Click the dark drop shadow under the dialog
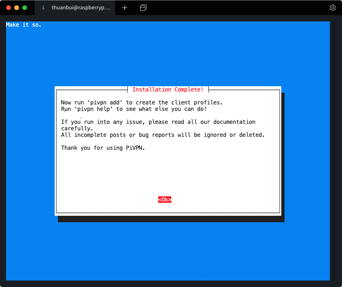Viewport: 342px width, 287px height. 170,219
